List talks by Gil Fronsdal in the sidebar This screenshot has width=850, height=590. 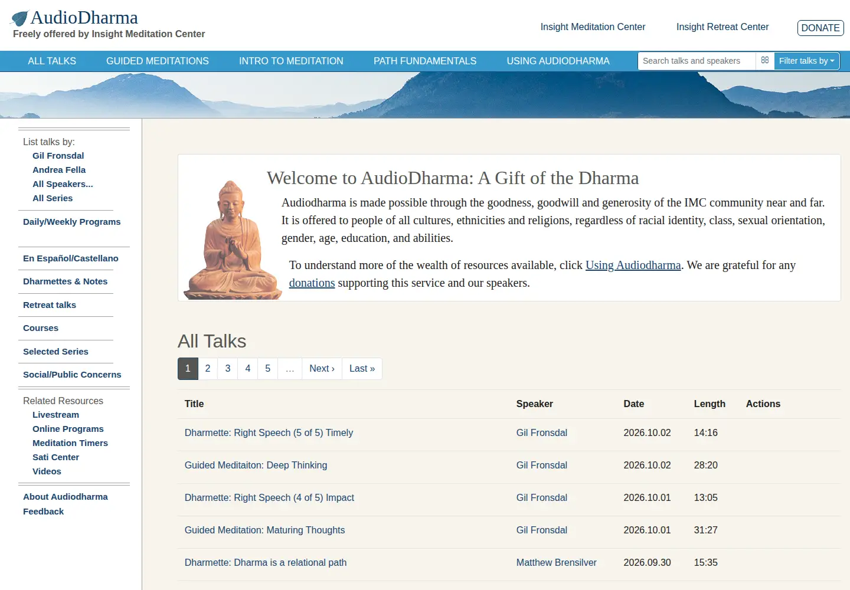pos(58,156)
